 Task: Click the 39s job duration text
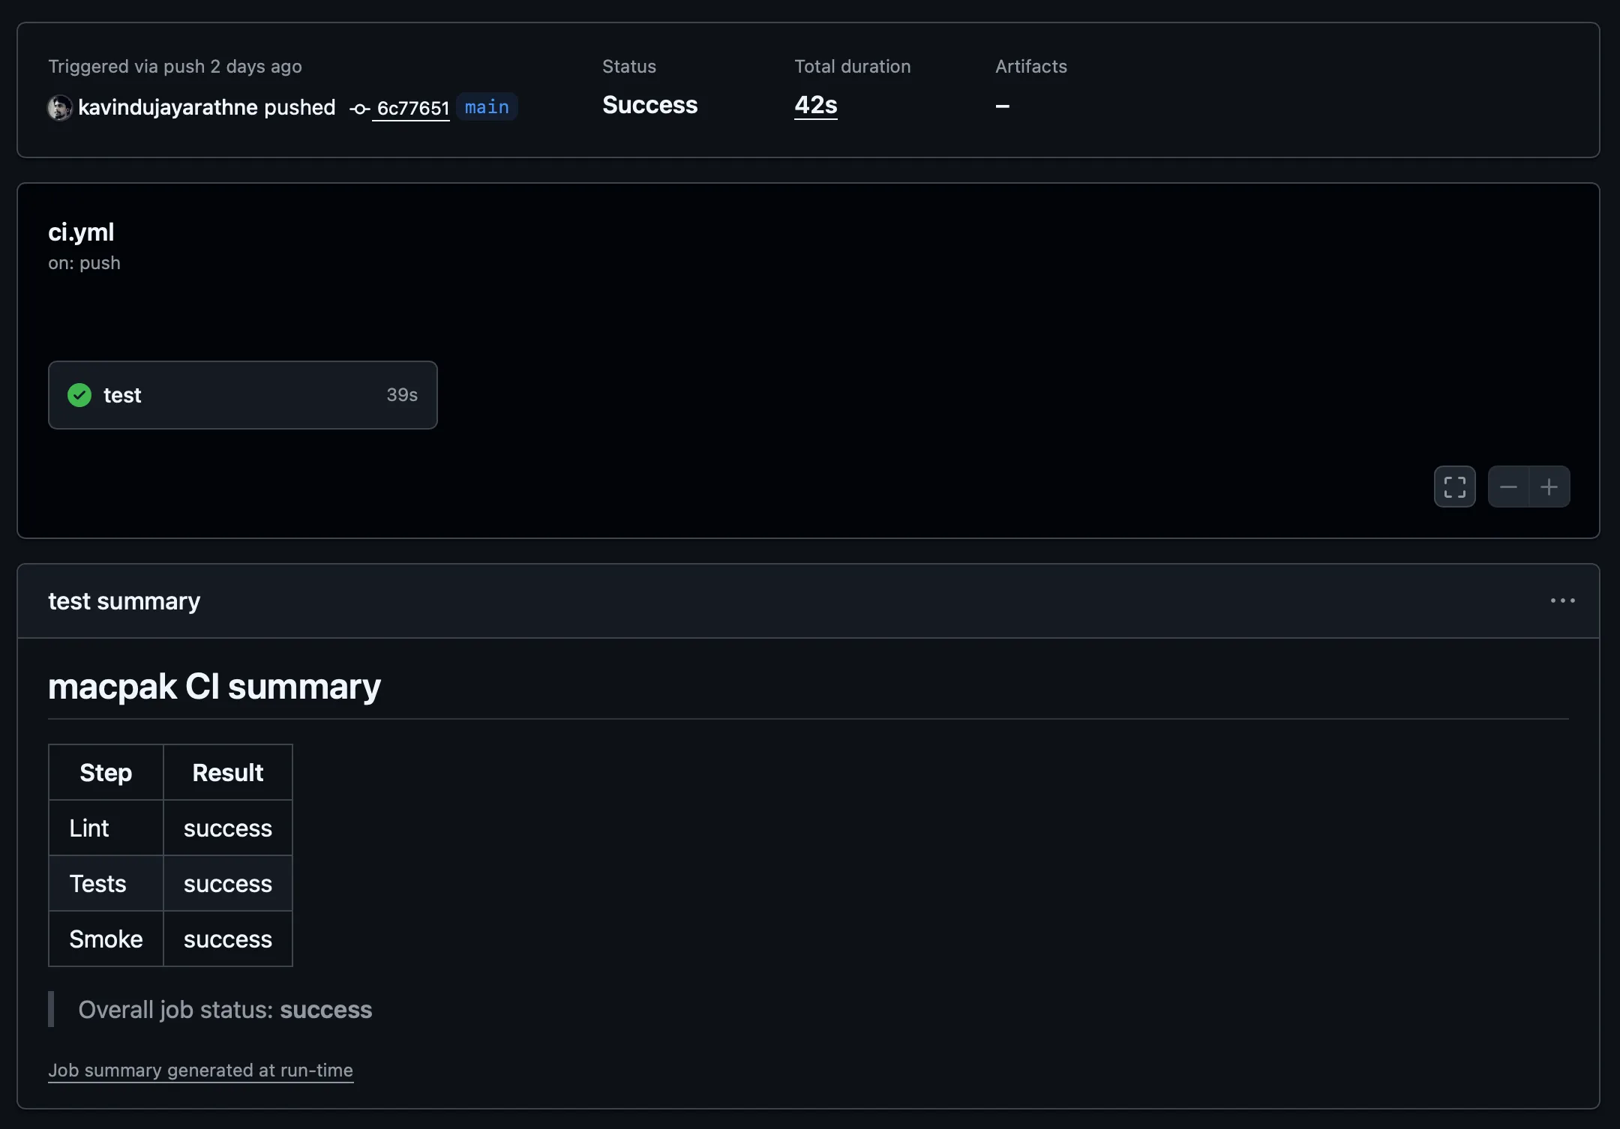coord(402,395)
